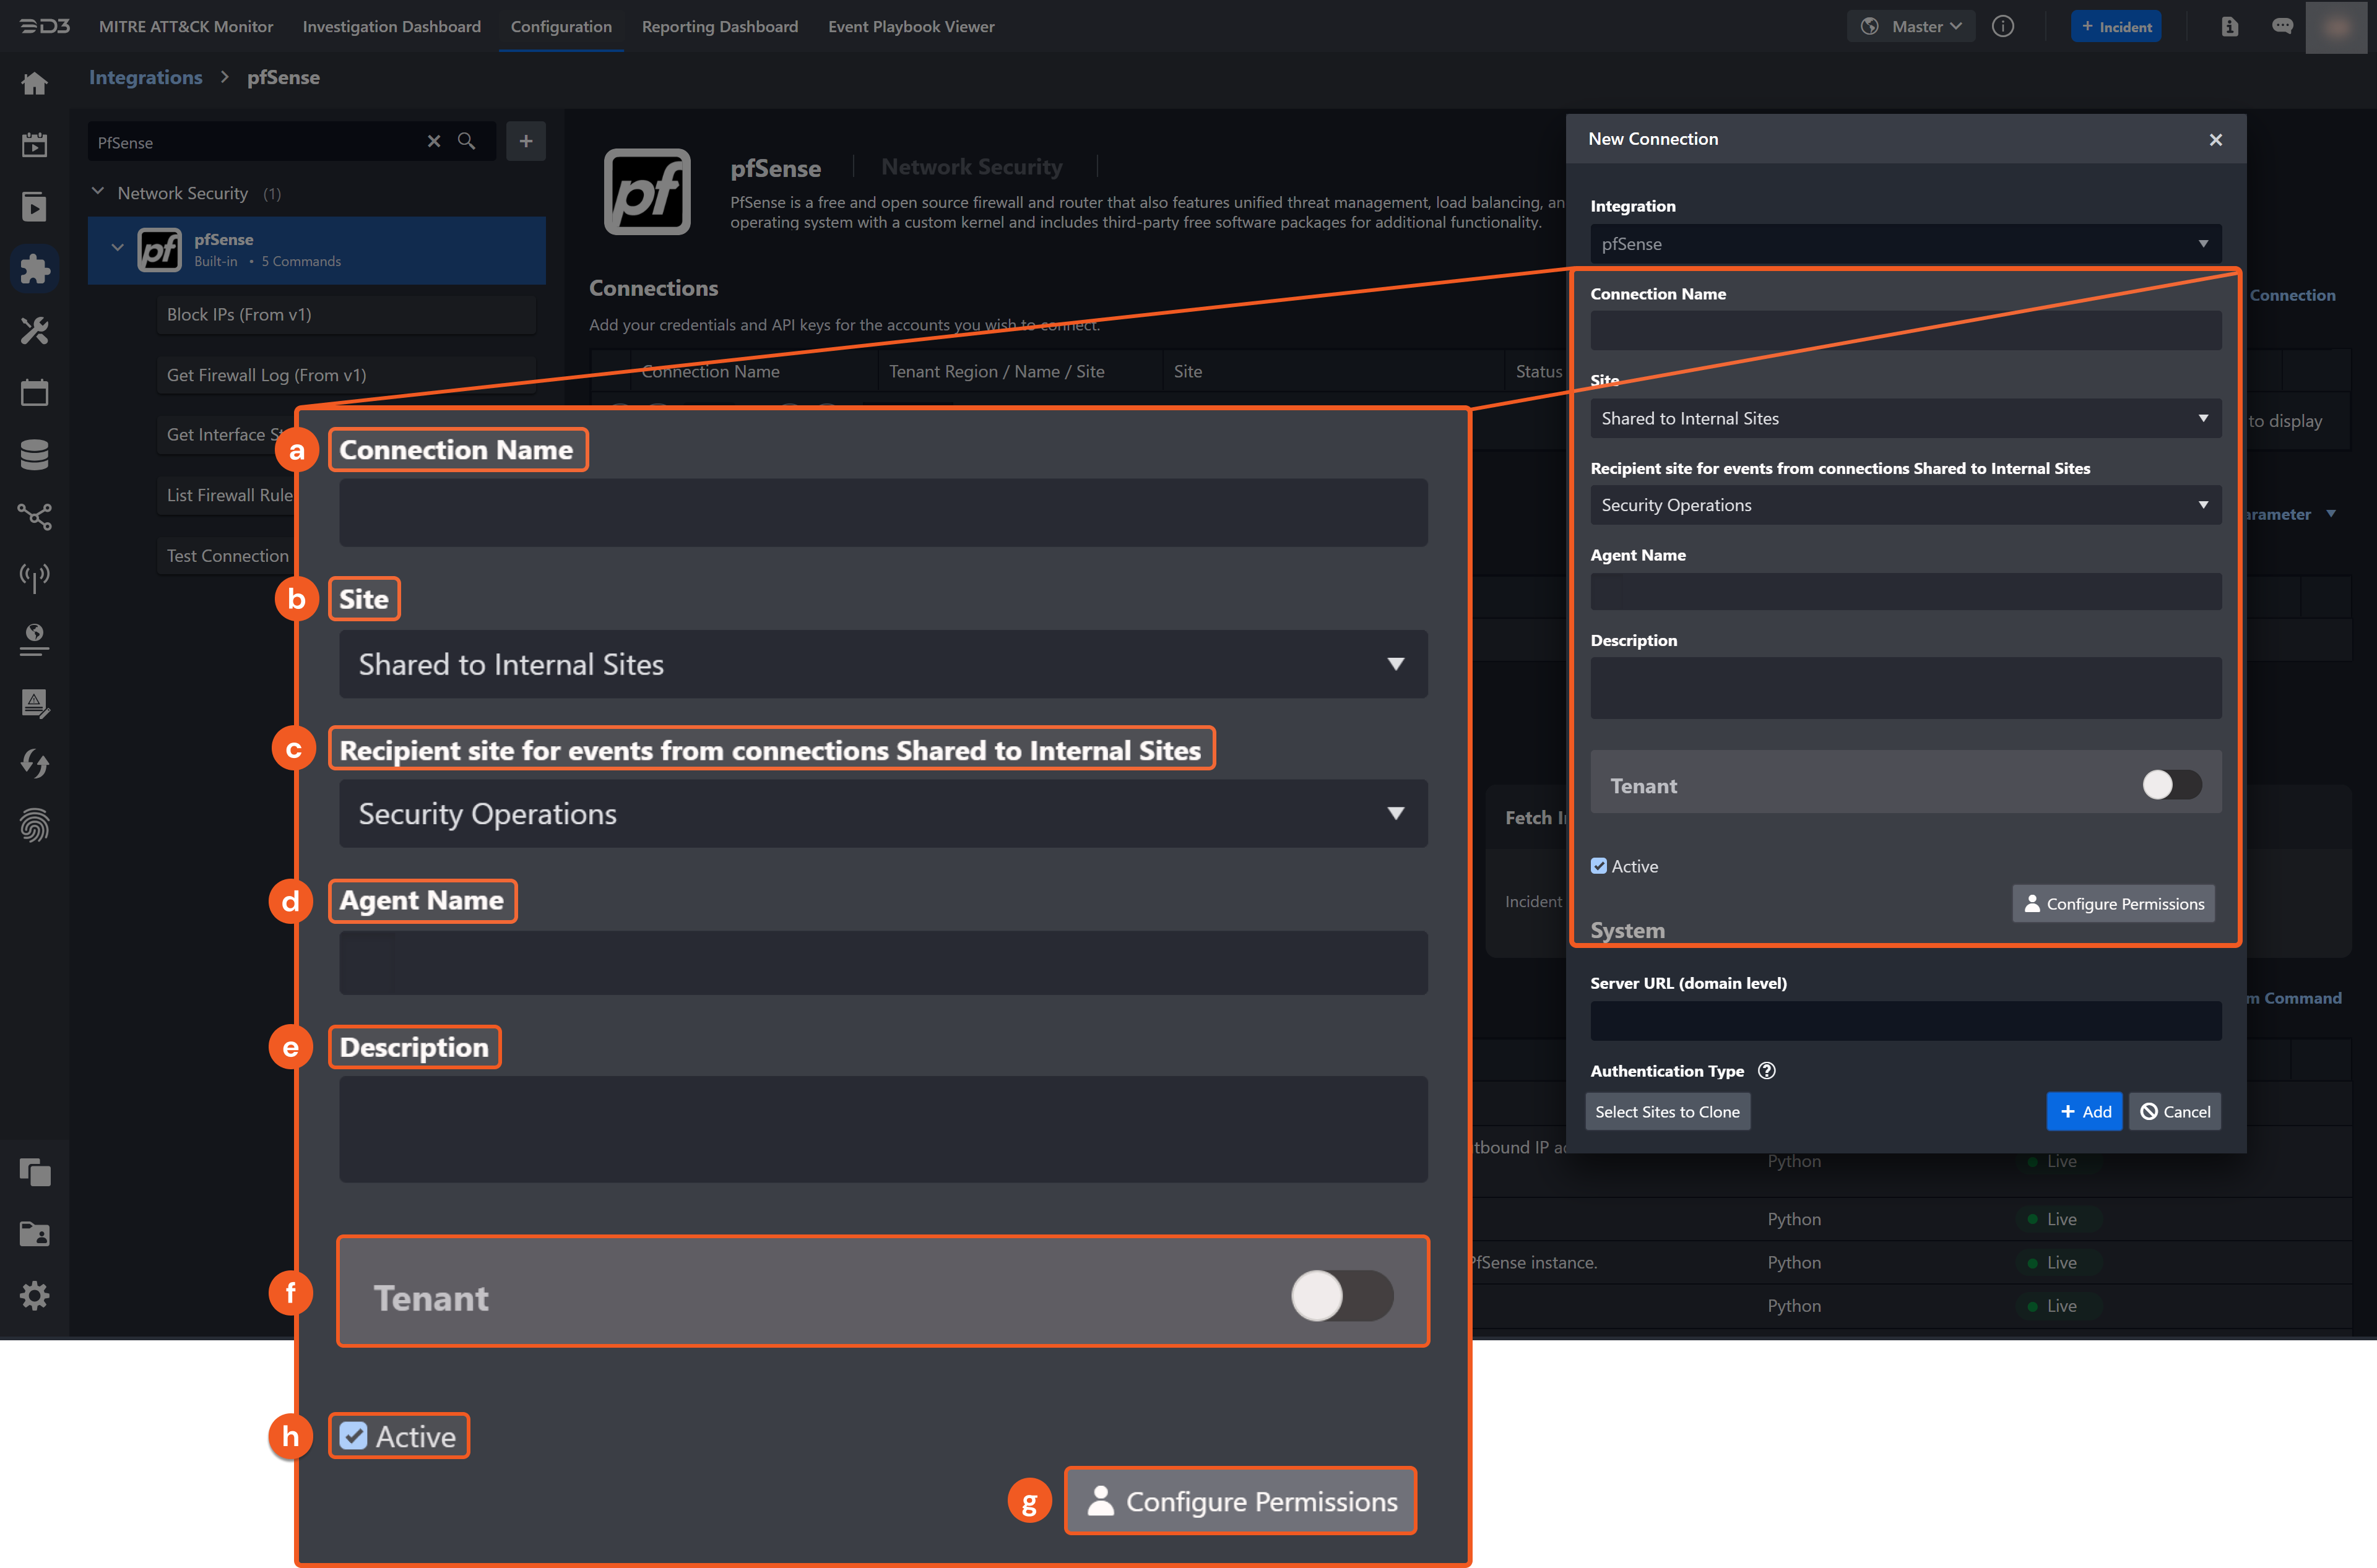This screenshot has height=1568, width=2377.
Task: Open the Reporting Dashboard tab
Action: (x=719, y=27)
